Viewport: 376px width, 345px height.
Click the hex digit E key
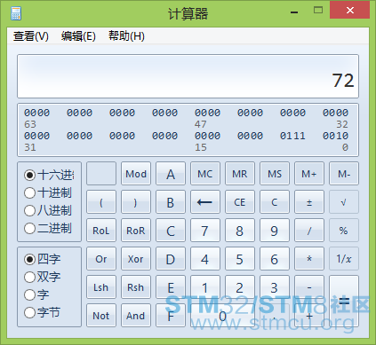(x=171, y=287)
